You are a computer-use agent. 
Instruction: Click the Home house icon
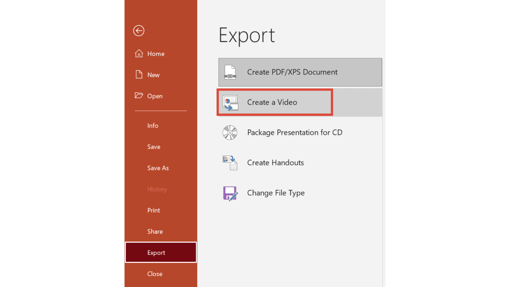pos(139,53)
